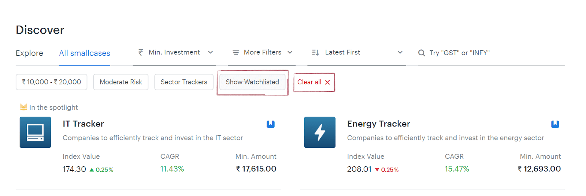Open the Energy Tracker lightning icon
586x196 pixels.
pos(320,132)
